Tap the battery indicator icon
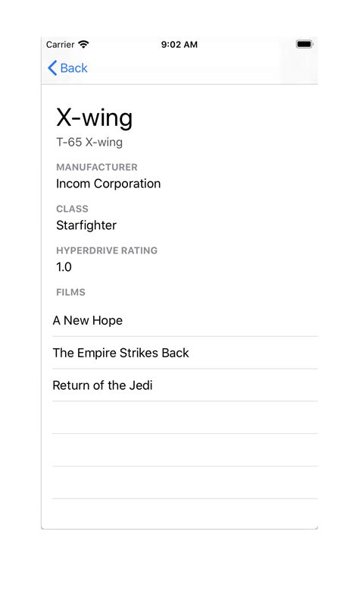Image resolution: width=359 pixels, height=591 pixels. coord(304,45)
